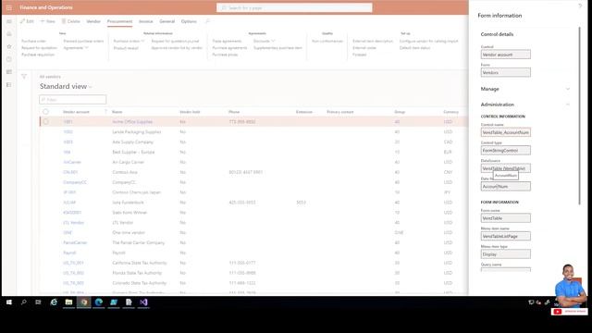
Task: Expand the left navigation hamburger menu
Action: pyautogui.click(x=9, y=21)
